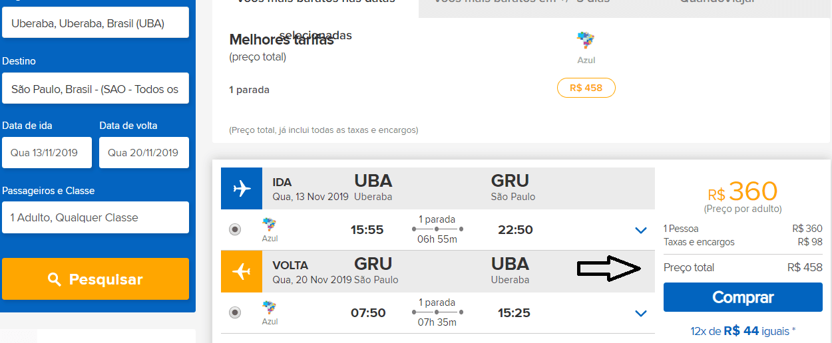Expand the 07:50 return flight details chevron
The image size is (832, 343).
(x=641, y=313)
